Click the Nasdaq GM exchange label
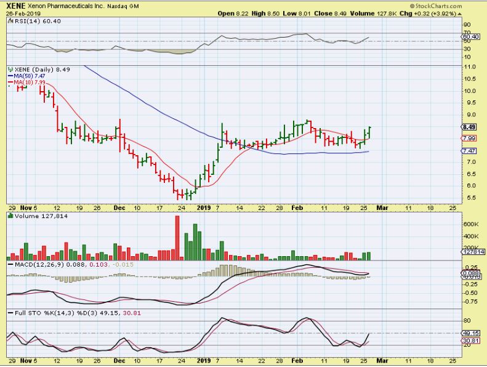 (x=123, y=6)
